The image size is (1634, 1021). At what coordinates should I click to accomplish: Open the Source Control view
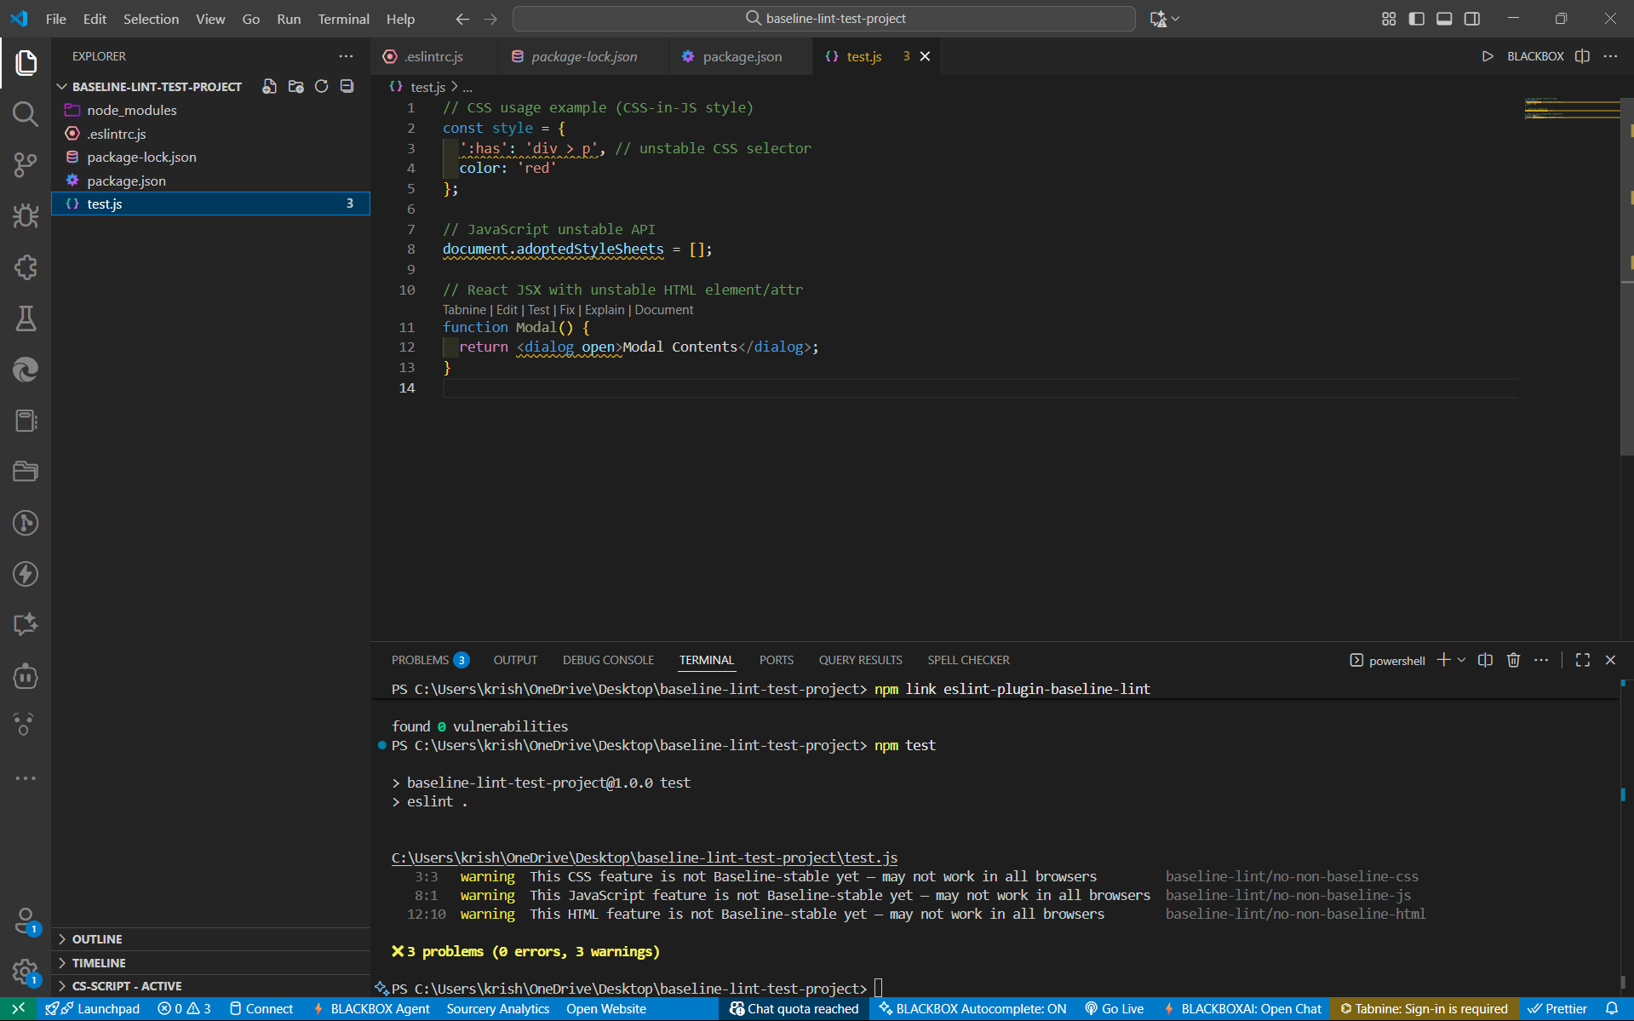coord(26,165)
